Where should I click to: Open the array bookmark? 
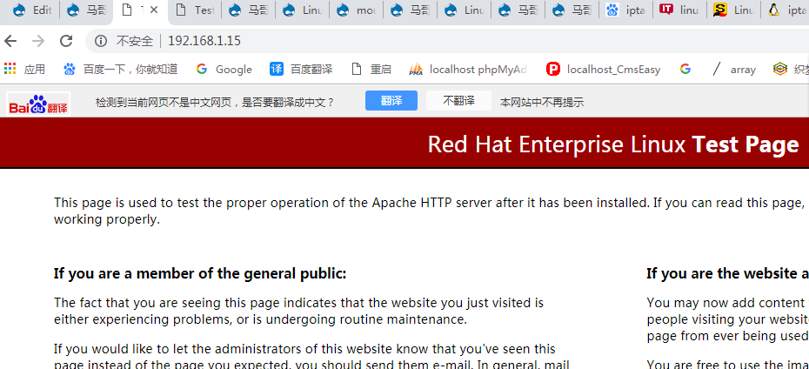tap(733, 69)
